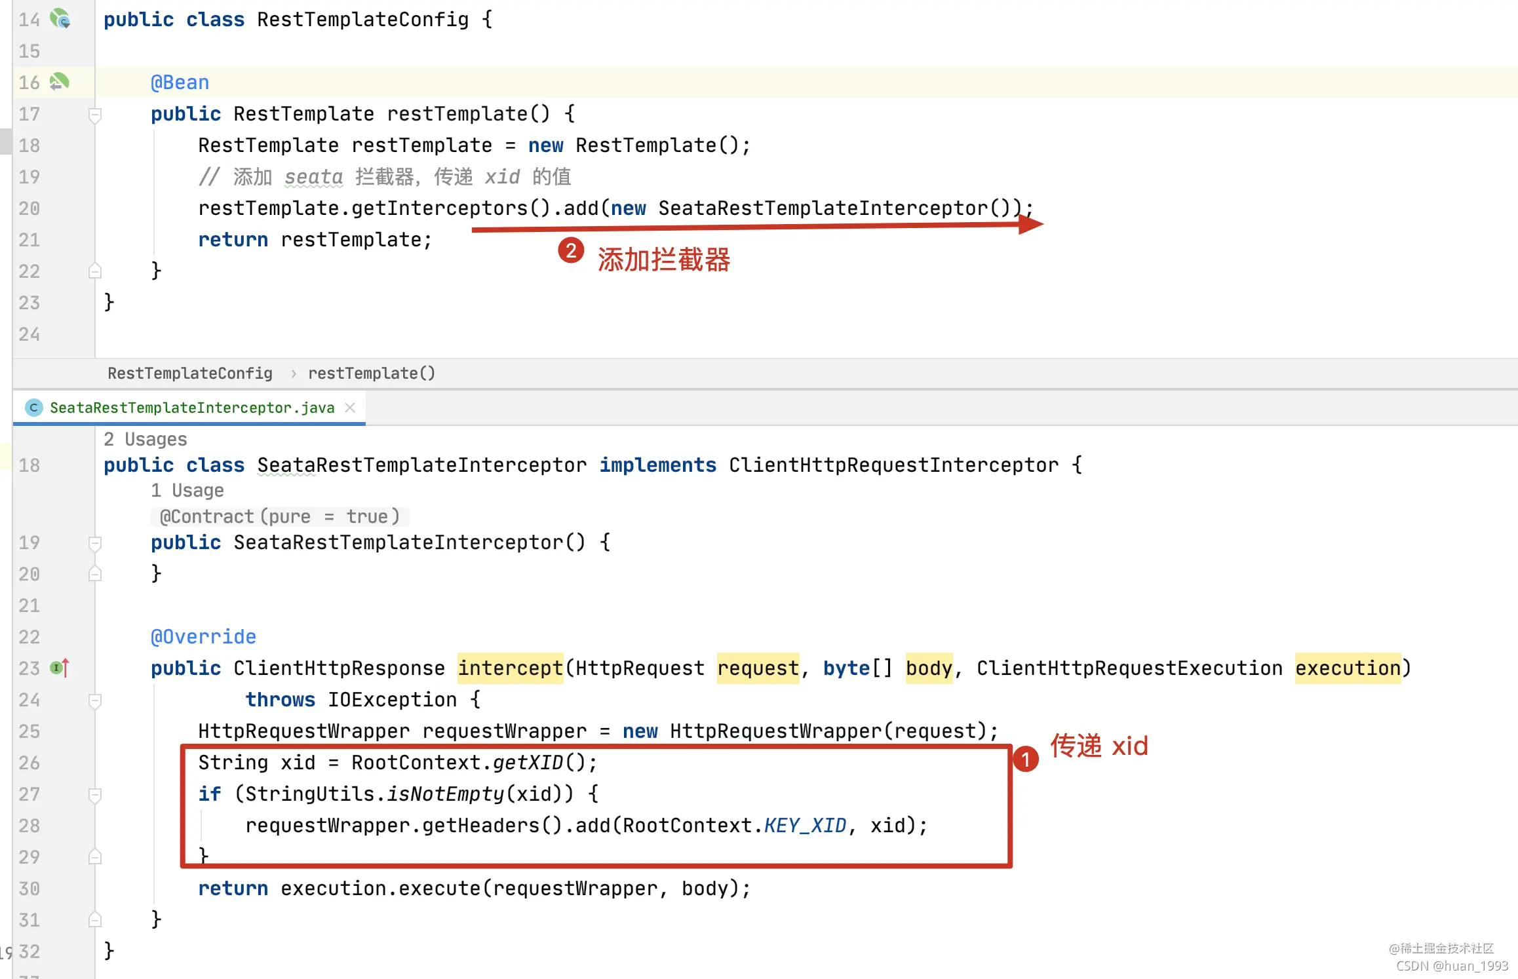Click IOException on line 24
The width and height of the screenshot is (1518, 979).
pos(393,700)
